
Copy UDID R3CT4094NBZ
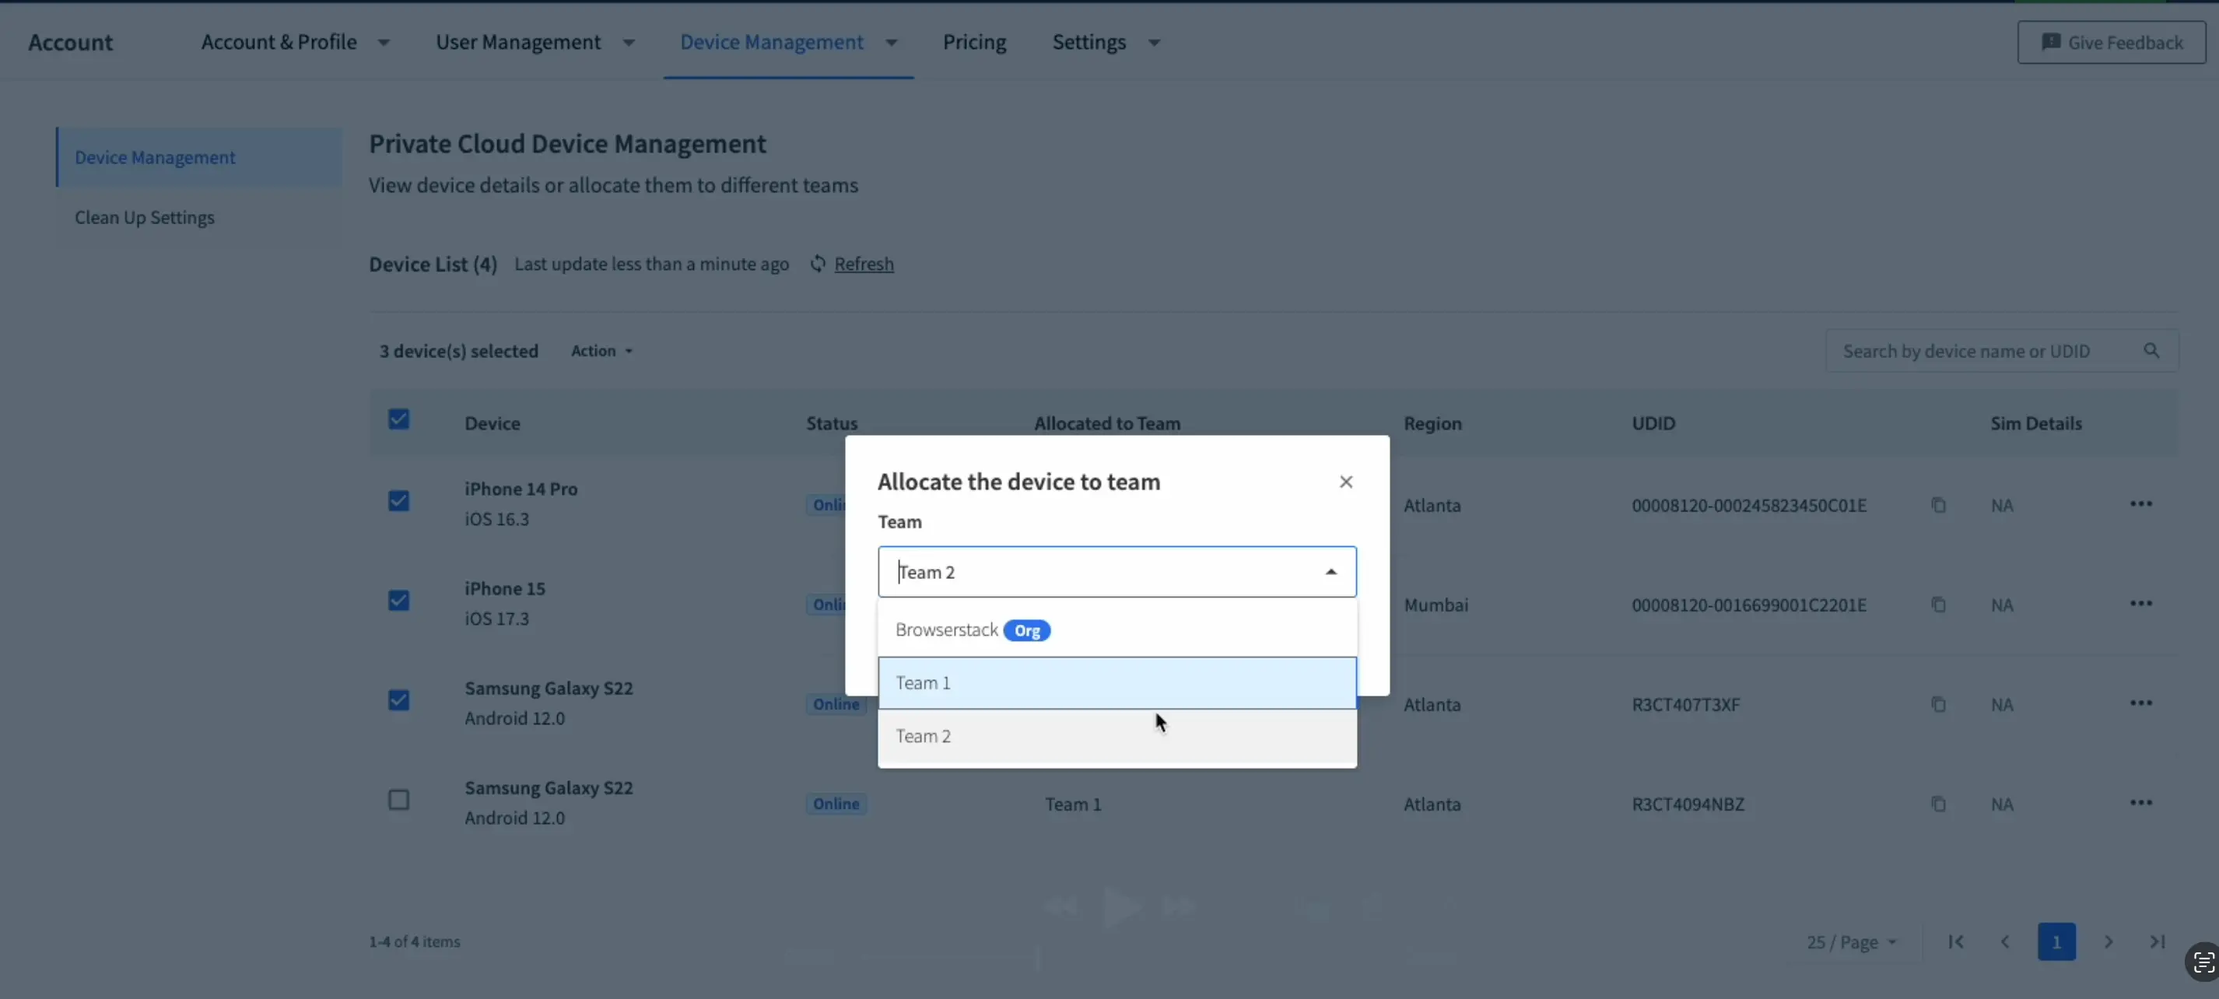(1938, 804)
